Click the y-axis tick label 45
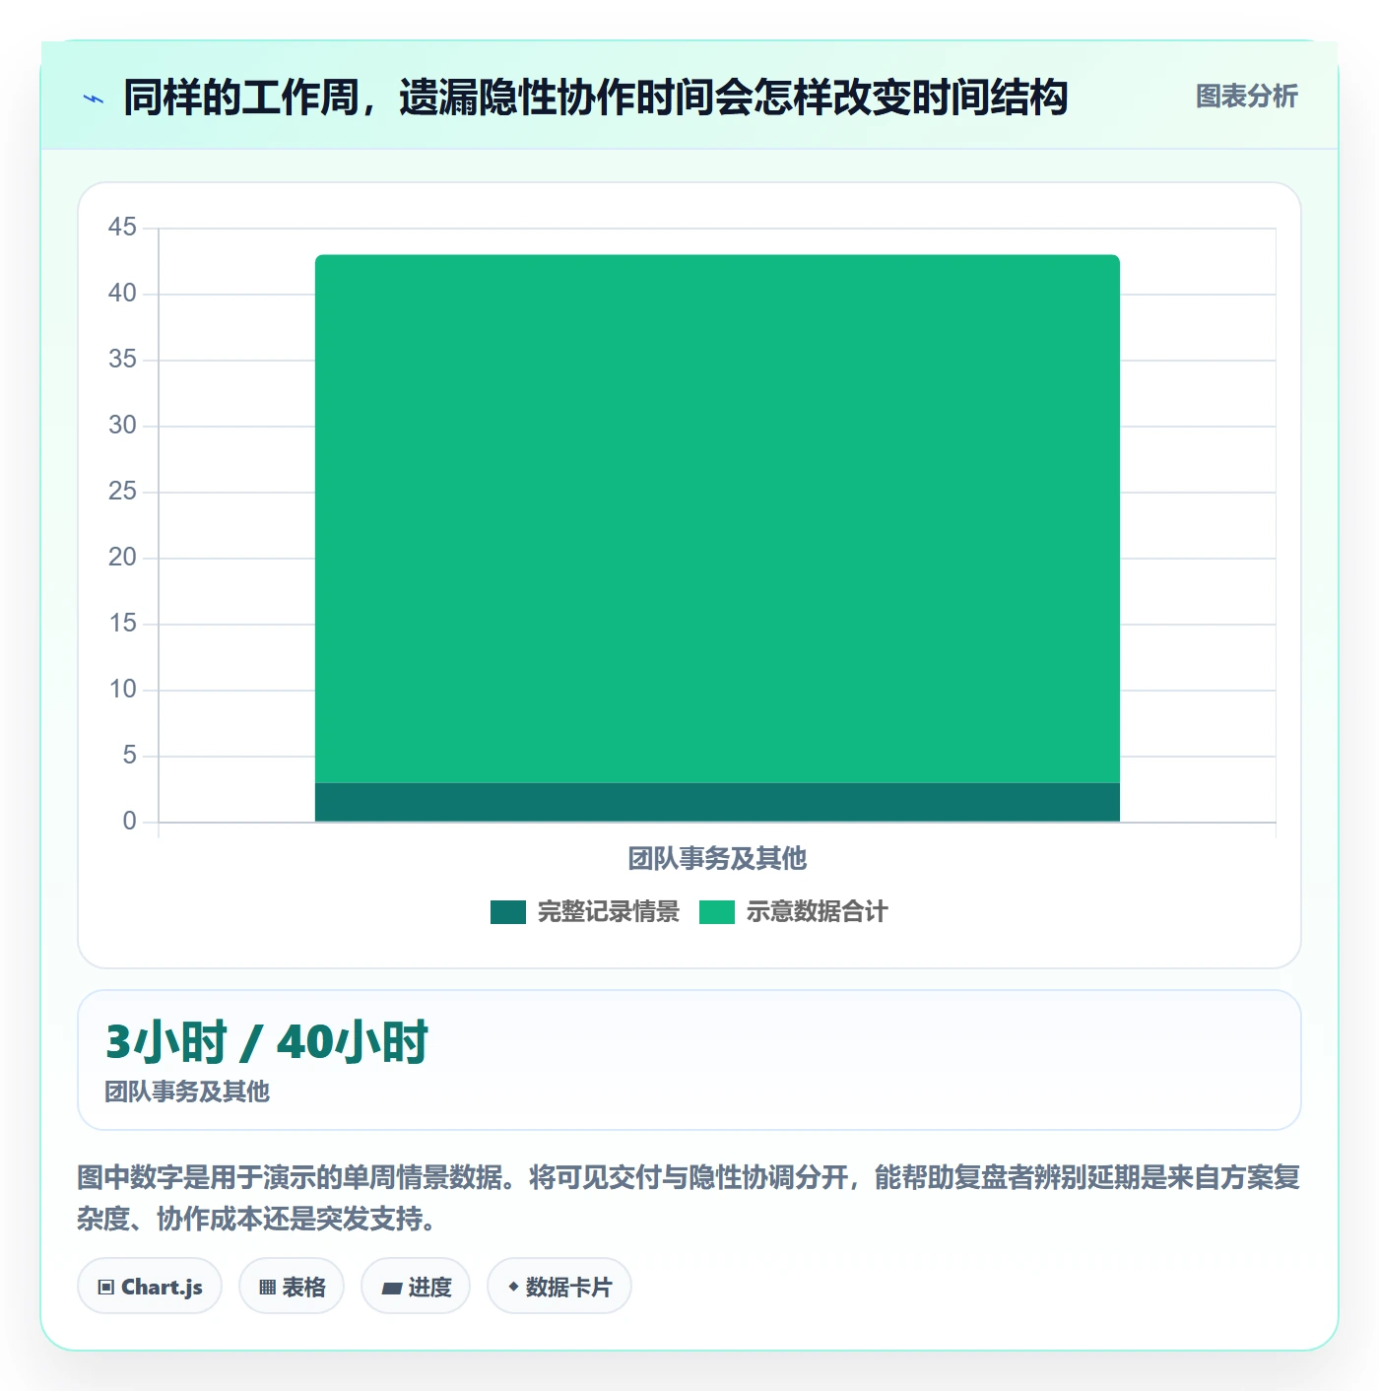 coord(123,228)
